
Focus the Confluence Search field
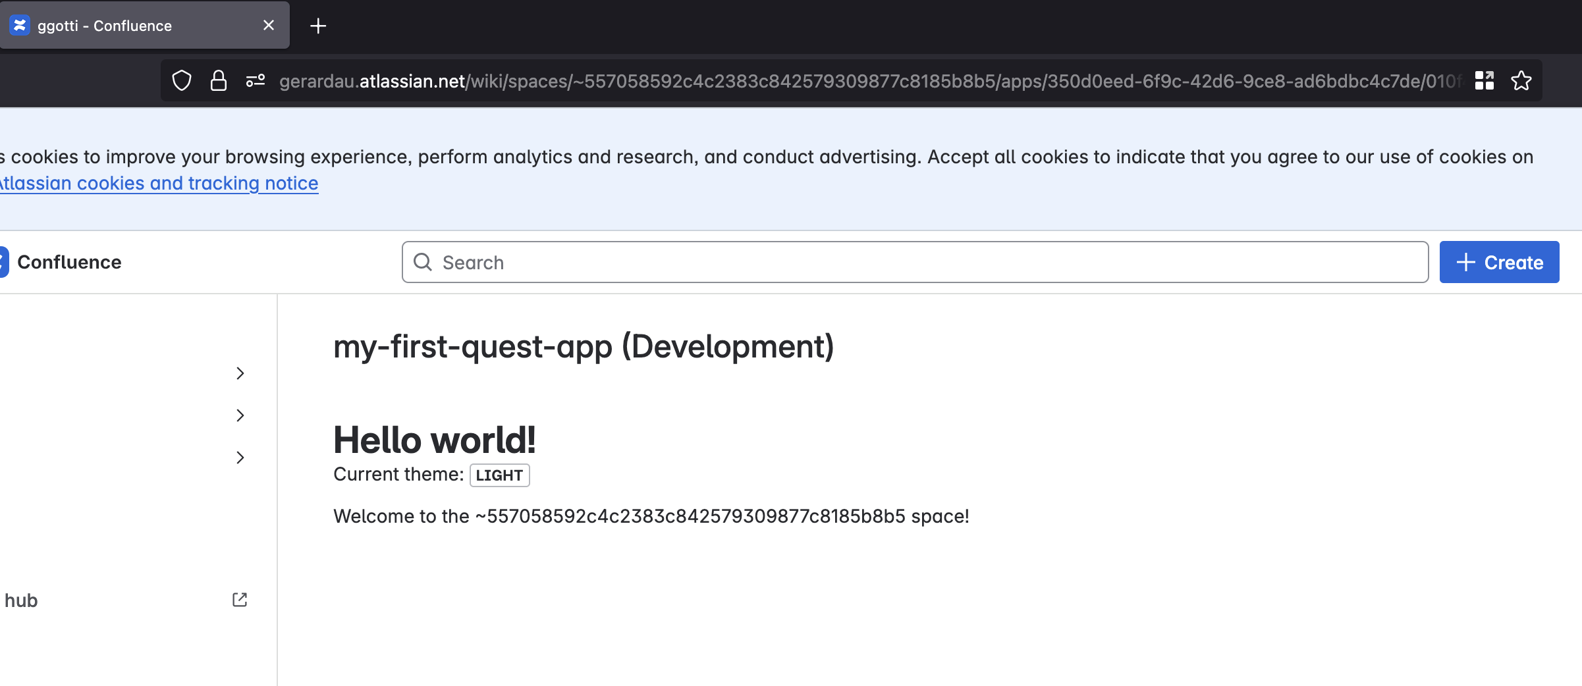click(x=915, y=262)
